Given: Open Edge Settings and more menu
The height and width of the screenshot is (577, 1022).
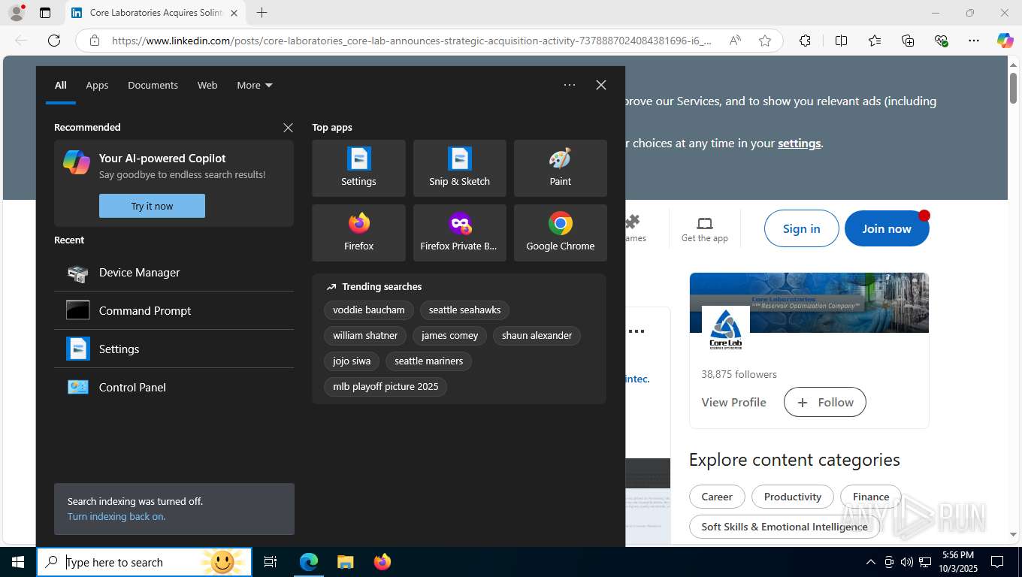Looking at the screenshot, I should [974, 41].
